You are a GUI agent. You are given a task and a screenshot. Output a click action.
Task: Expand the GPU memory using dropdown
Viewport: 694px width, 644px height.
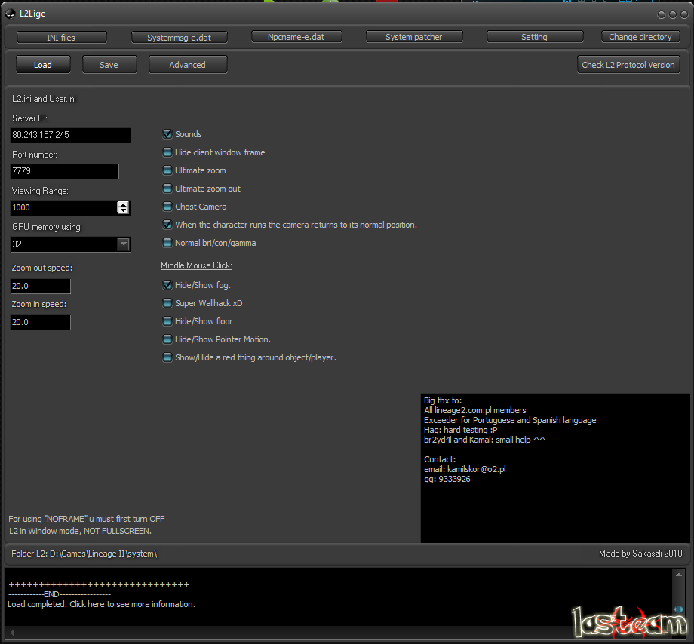coord(124,244)
